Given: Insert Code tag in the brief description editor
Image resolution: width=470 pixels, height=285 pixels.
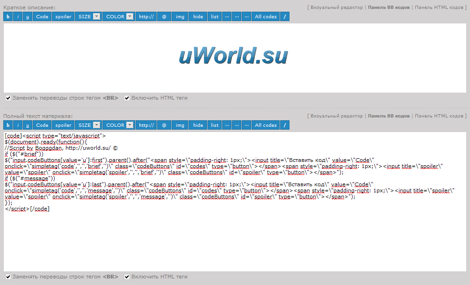Looking at the screenshot, I should tap(42, 16).
